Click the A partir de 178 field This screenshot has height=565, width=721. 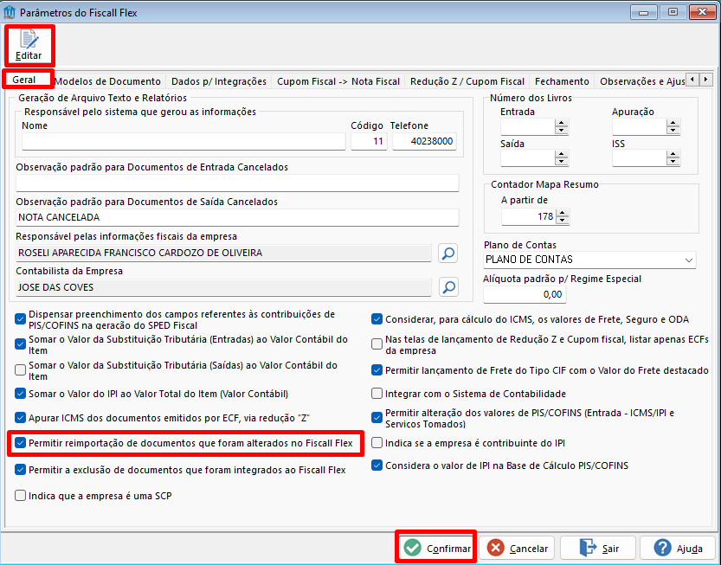(528, 216)
